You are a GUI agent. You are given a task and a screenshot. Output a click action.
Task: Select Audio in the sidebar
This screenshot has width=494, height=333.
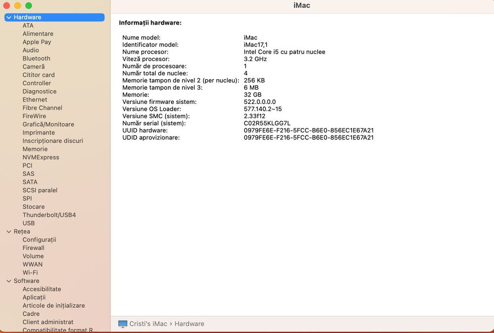pos(31,50)
